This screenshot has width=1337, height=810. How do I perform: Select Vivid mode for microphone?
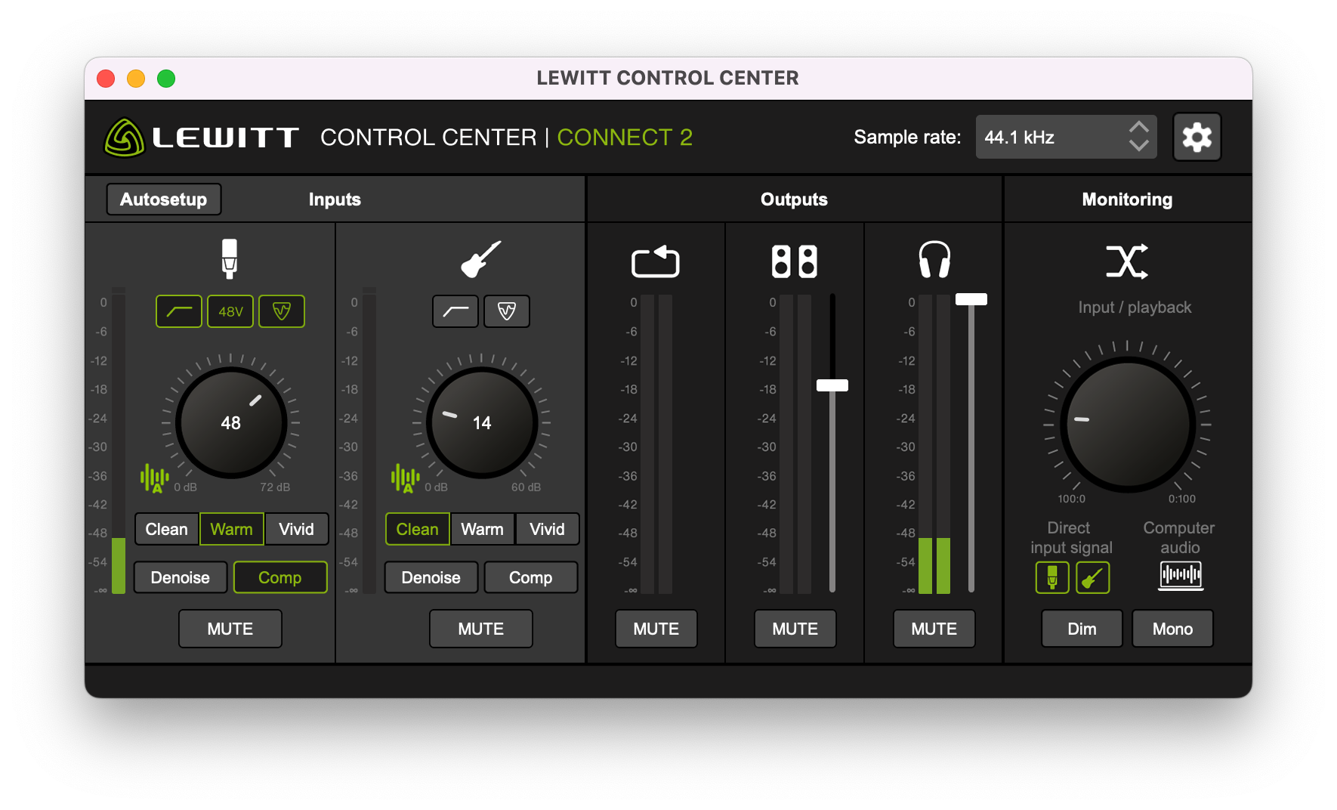pyautogui.click(x=296, y=529)
